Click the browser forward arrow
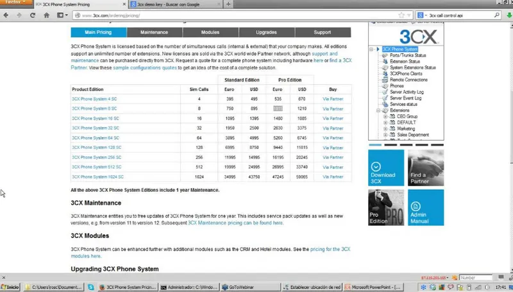 click(19, 15)
